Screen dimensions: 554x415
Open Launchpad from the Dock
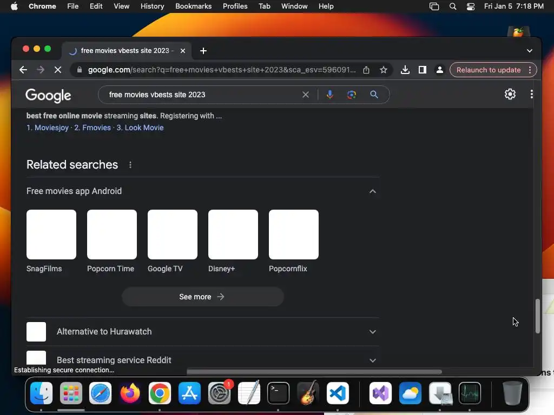71,393
